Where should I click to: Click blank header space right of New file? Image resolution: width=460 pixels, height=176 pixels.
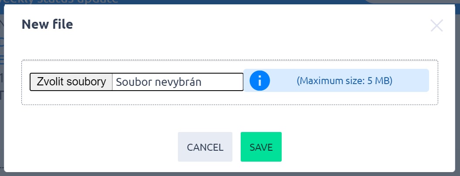[x=240, y=25]
